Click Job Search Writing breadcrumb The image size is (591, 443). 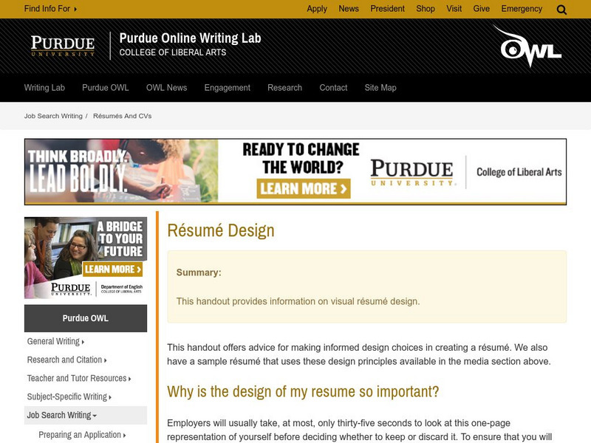(53, 116)
